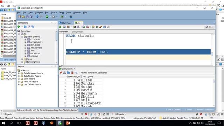Select the Worksheet tab
This screenshot has height=126, width=224.
point(63,31)
